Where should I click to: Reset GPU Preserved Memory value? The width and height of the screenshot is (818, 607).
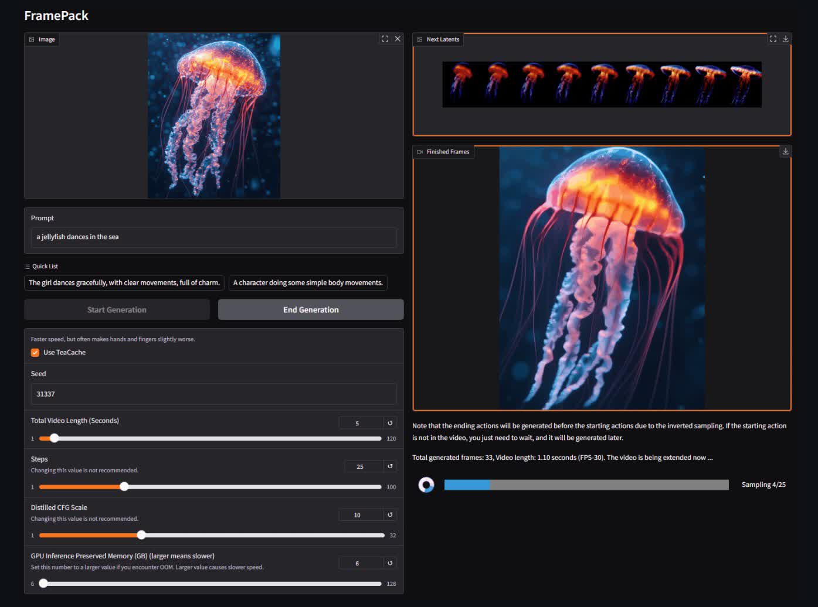[x=390, y=563]
